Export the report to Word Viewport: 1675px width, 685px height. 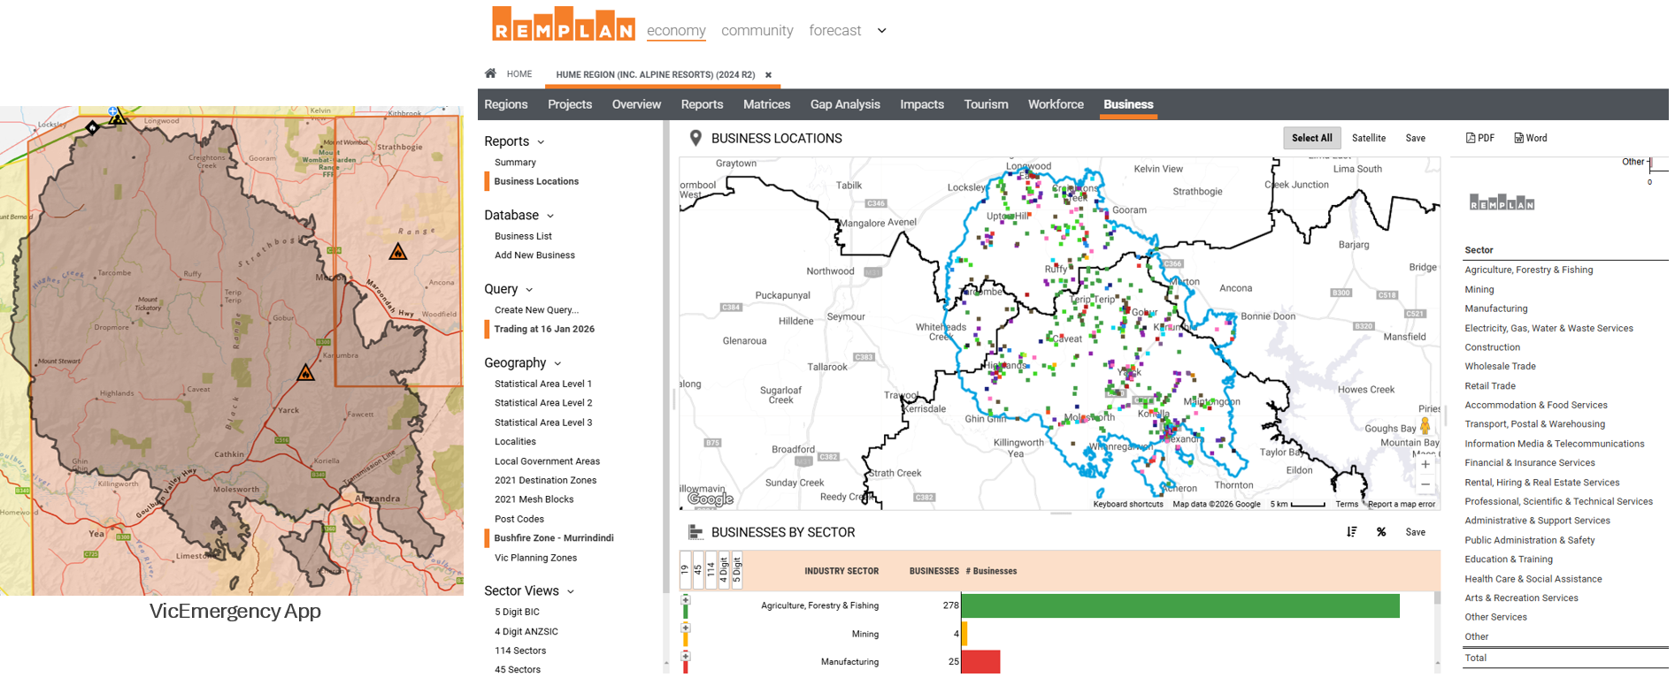[1531, 138]
